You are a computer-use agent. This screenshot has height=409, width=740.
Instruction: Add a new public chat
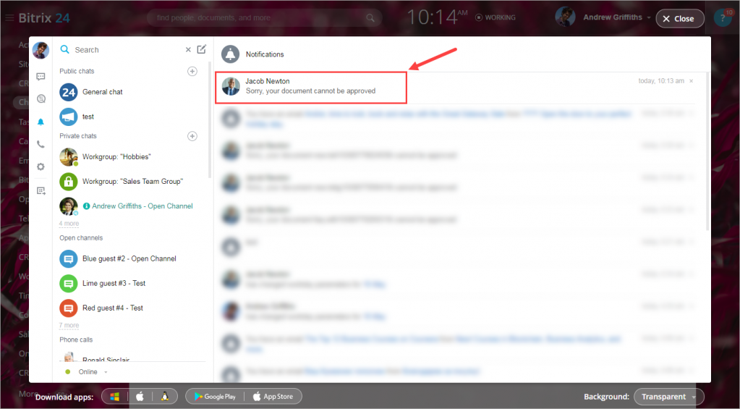pos(192,72)
